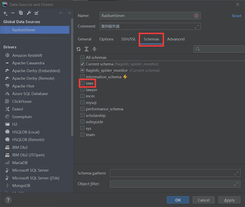Open help with the question mark
Screen dimensions: 245x207
pos(8,200)
